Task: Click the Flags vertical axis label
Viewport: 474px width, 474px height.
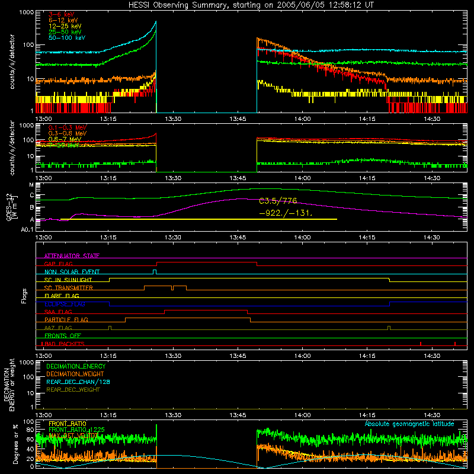Action: pos(24,296)
